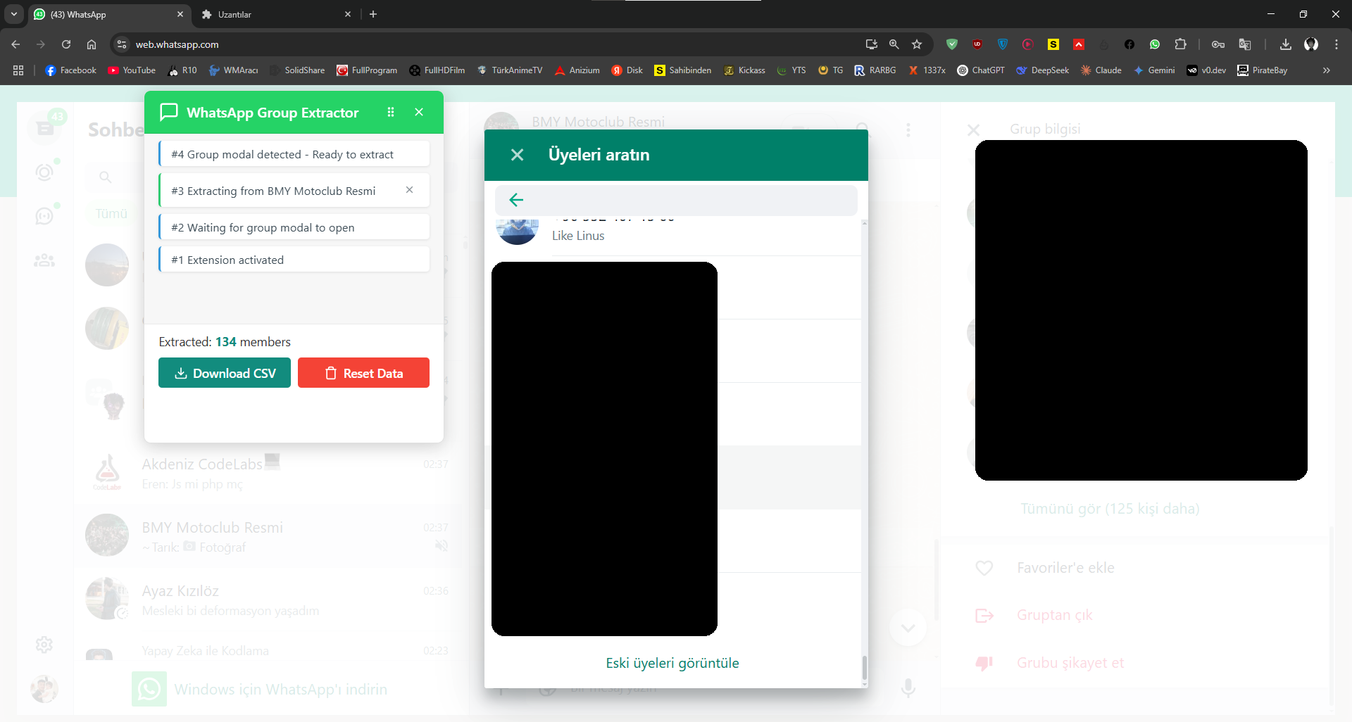Open the Status icon in the sidebar

tap(44, 172)
